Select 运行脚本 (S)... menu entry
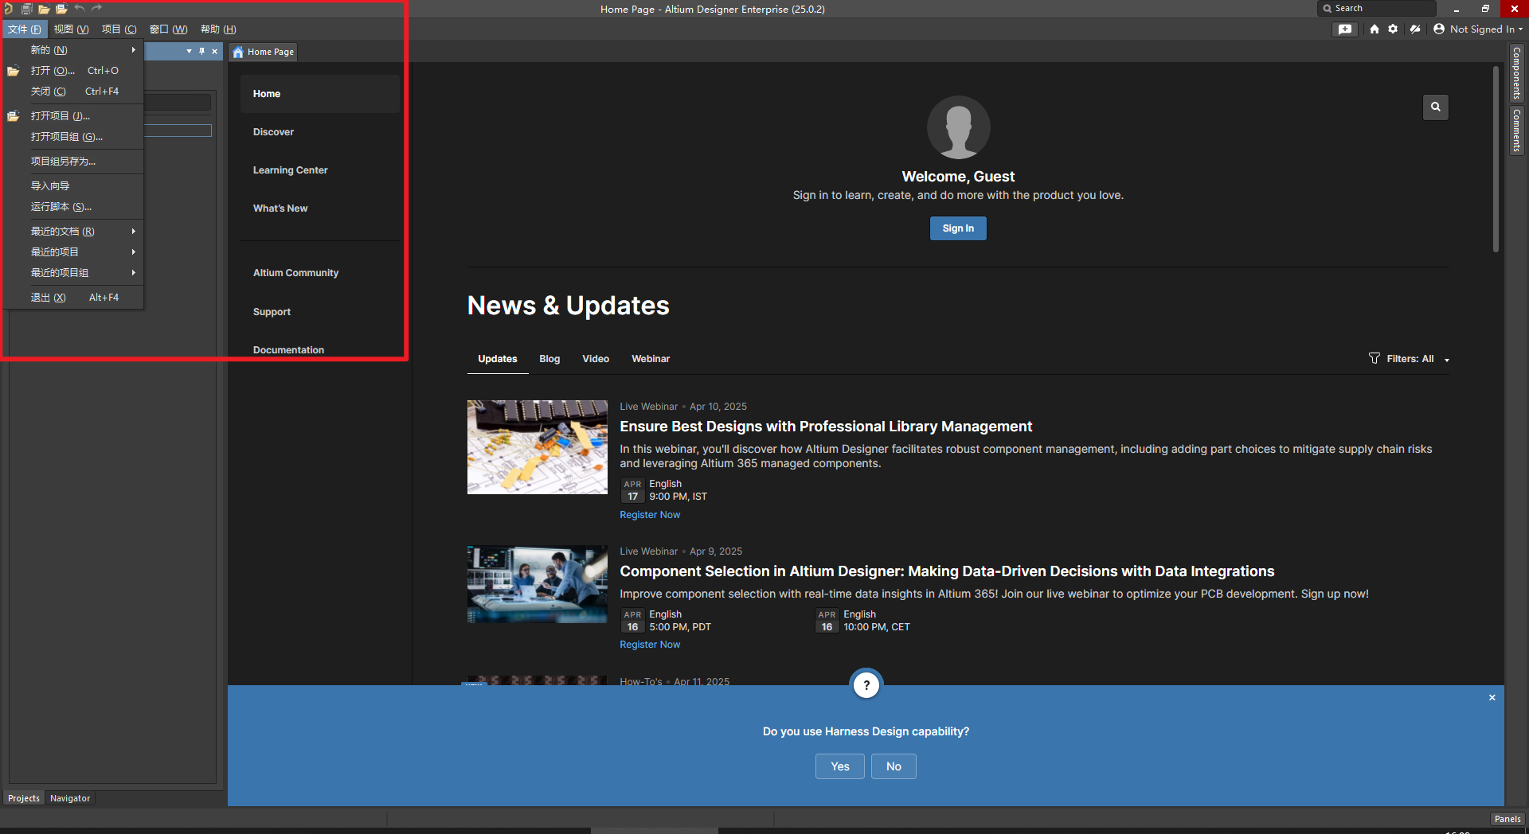 click(73, 207)
